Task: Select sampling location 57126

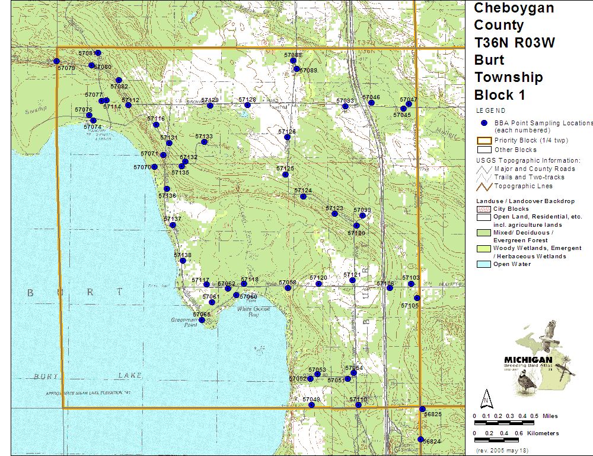Action: pyautogui.click(x=287, y=137)
